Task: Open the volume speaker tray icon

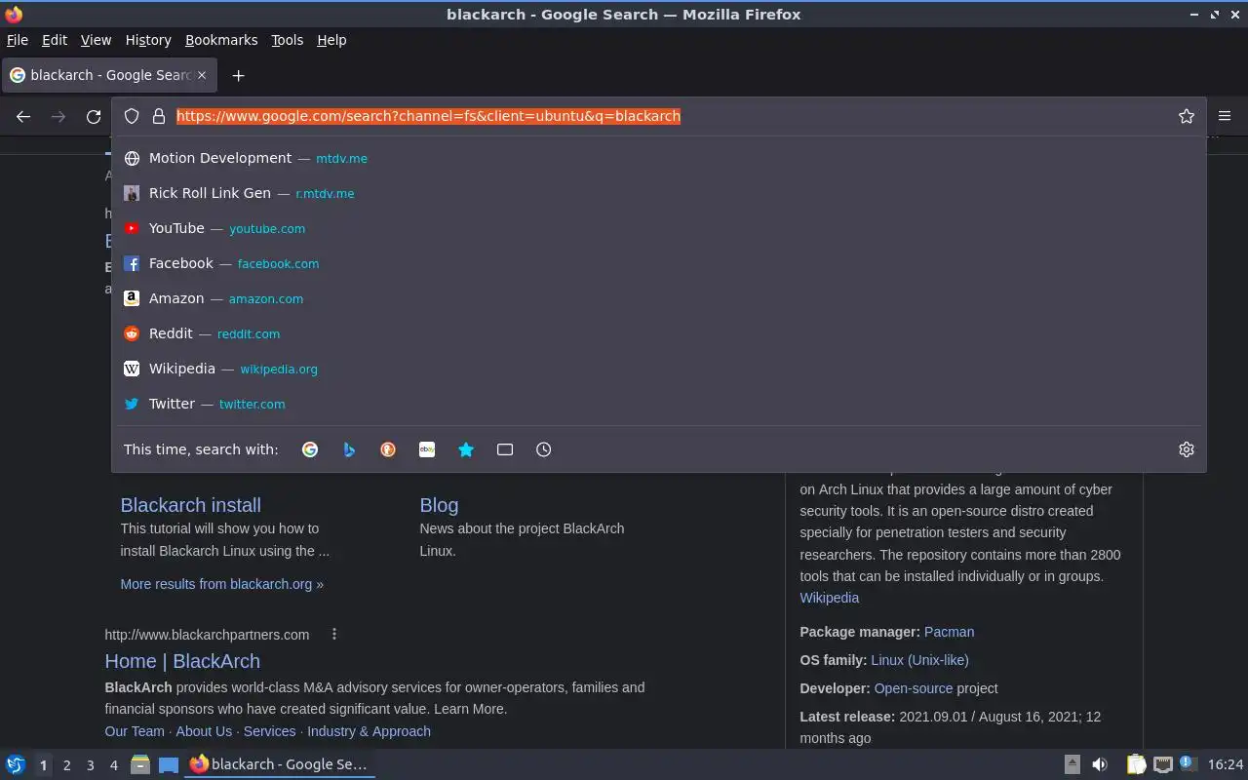Action: tap(1099, 764)
